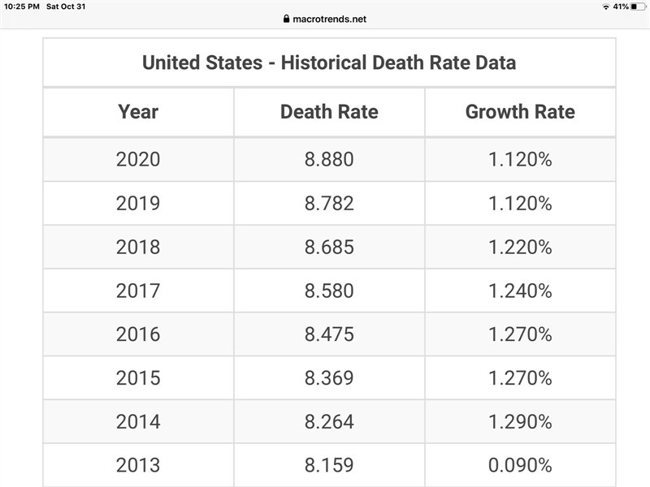Select the 8.475 death rate value
The image size is (650, 487).
[329, 334]
